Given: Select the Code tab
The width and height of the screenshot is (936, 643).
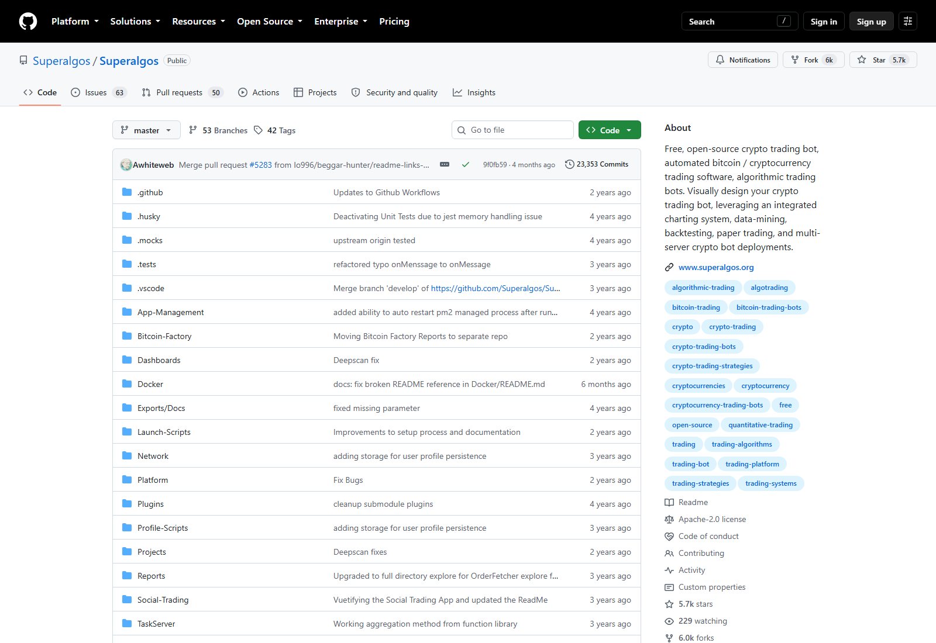Looking at the screenshot, I should 40,92.
